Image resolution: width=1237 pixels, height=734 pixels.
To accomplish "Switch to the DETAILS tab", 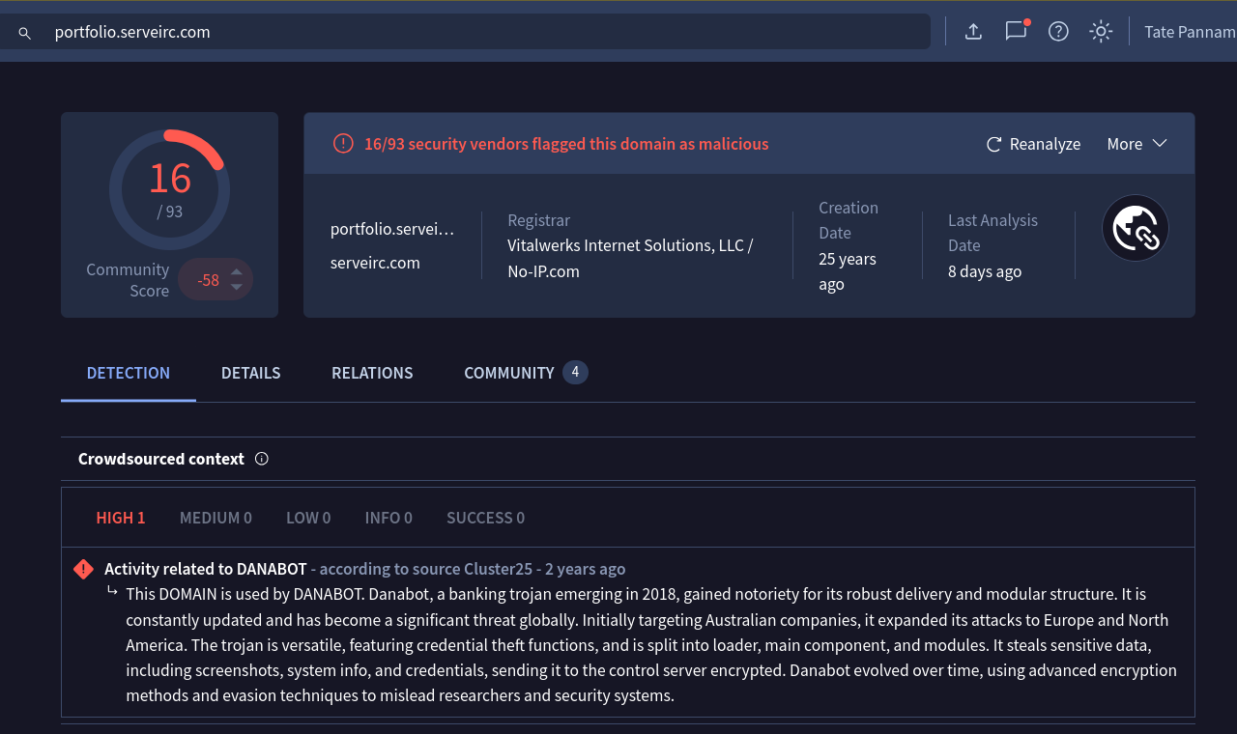I will click(x=250, y=373).
